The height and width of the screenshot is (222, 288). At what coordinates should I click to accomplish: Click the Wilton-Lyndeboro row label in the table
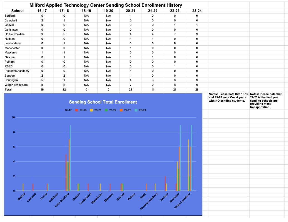(16, 85)
